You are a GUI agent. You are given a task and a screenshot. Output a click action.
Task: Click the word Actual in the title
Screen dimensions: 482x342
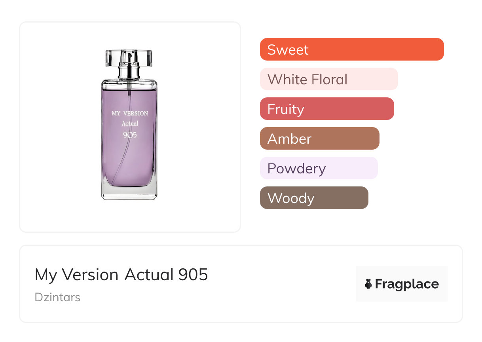[149, 275]
